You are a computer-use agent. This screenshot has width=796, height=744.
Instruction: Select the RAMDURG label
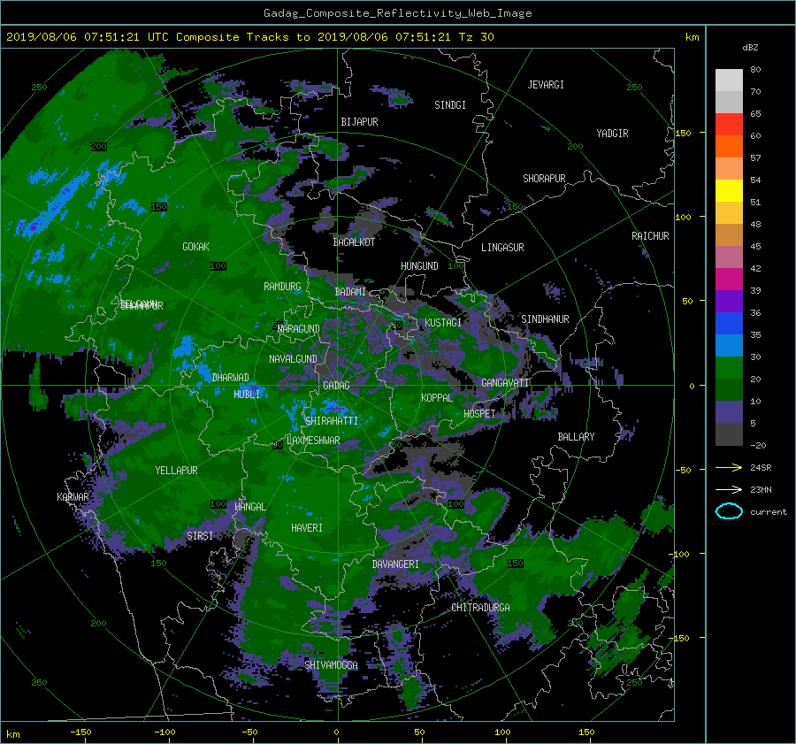click(x=282, y=287)
